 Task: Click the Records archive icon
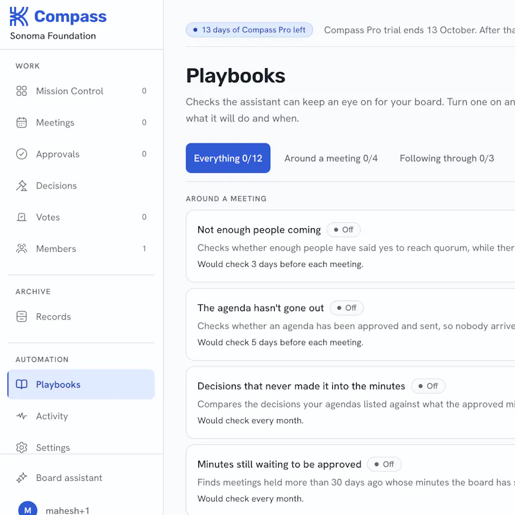[21, 316]
